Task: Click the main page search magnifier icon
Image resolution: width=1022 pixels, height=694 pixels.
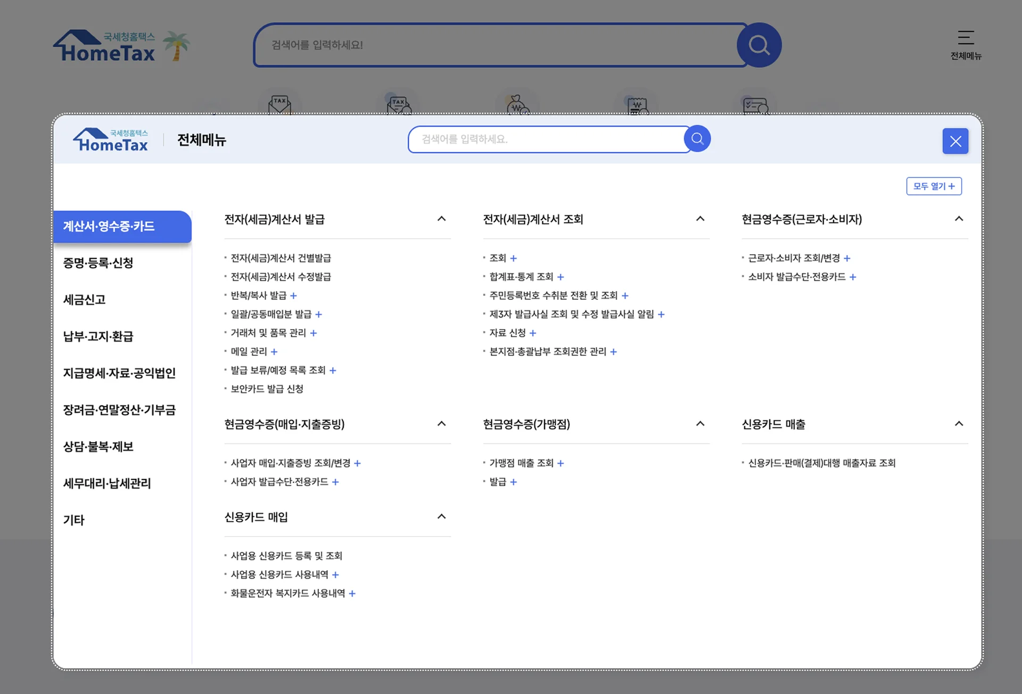Action: (x=759, y=45)
